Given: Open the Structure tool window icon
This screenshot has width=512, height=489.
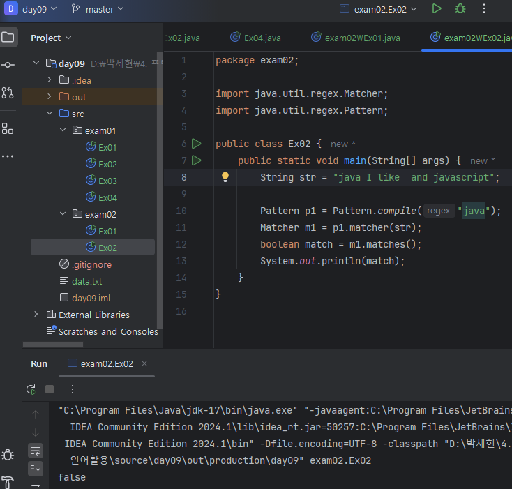Looking at the screenshot, I should (x=8, y=128).
